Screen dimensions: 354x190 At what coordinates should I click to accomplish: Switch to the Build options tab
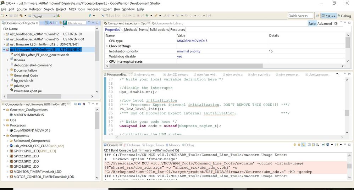coord(159,30)
